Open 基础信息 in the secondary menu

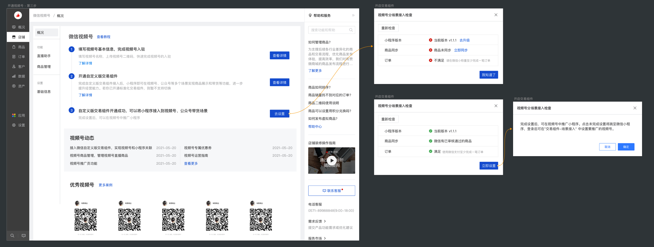point(44,91)
